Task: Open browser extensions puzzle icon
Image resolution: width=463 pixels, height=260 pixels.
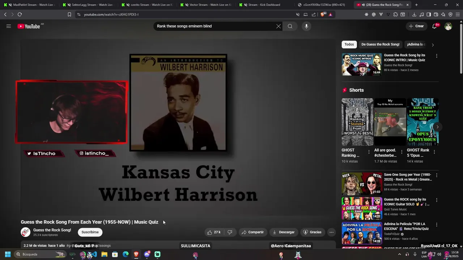Action: pyautogui.click(x=395, y=14)
